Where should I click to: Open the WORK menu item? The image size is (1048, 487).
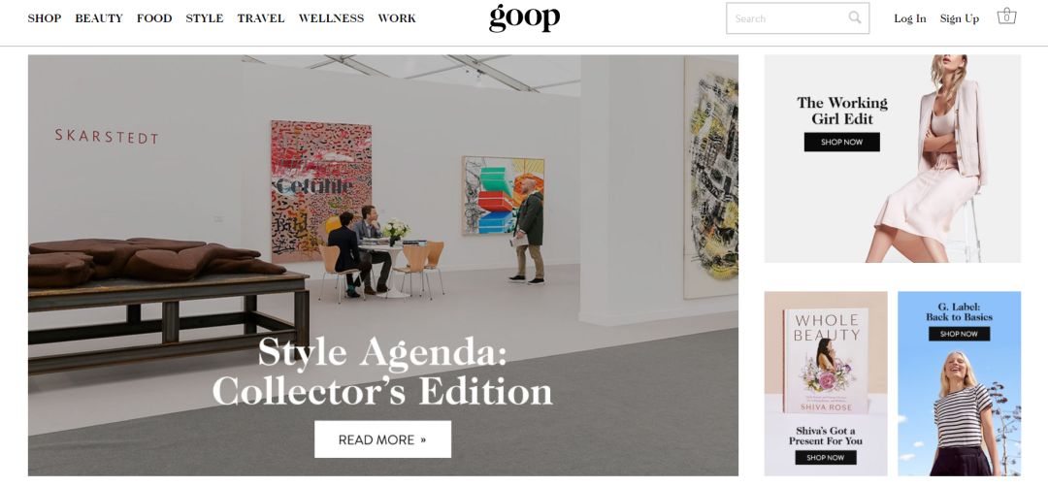(x=397, y=18)
